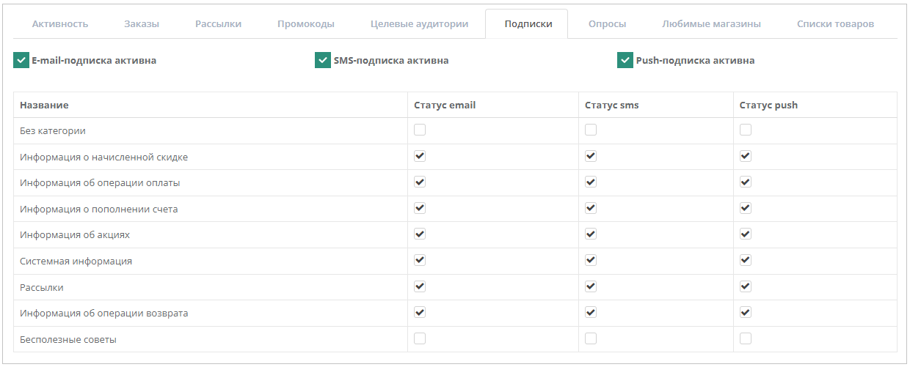Toggle email for Информация о пополнении счета
The width and height of the screenshot is (910, 367).
[420, 208]
